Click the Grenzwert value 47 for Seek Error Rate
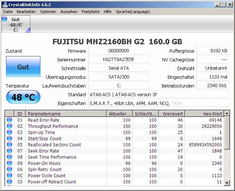Screen dimensions: 235x191 180,151
